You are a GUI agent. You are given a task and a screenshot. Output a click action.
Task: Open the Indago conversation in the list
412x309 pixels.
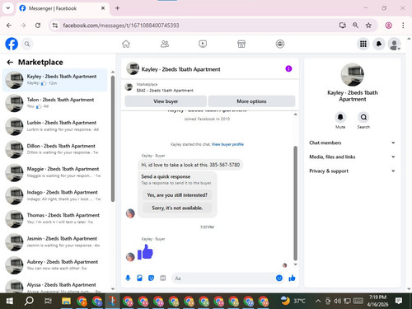tap(55, 195)
